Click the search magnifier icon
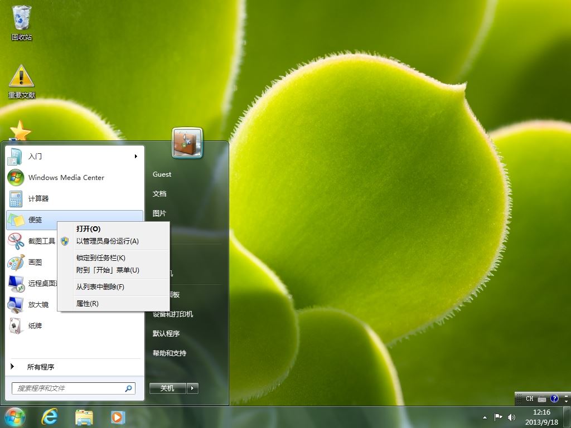The image size is (571, 428). [128, 388]
